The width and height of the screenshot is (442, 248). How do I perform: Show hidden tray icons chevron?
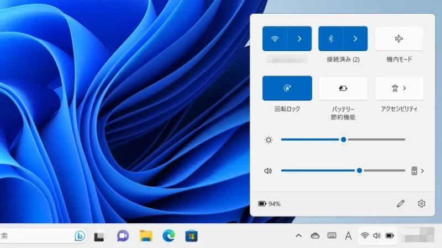coord(299,236)
